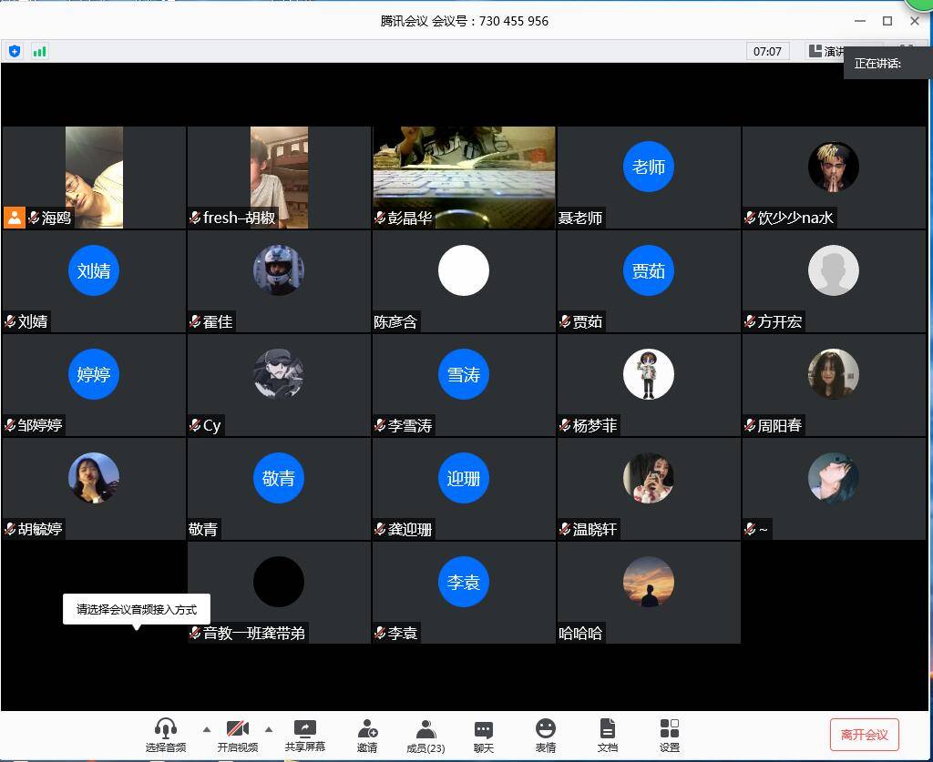Screen dimensions: 933x762
Task: Click the 请选择会议音频接入方式 tooltip
Action: click(137, 609)
